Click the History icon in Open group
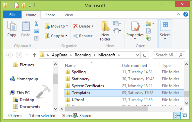The width and height of the screenshot is (192, 122). [x=148, y=38]
